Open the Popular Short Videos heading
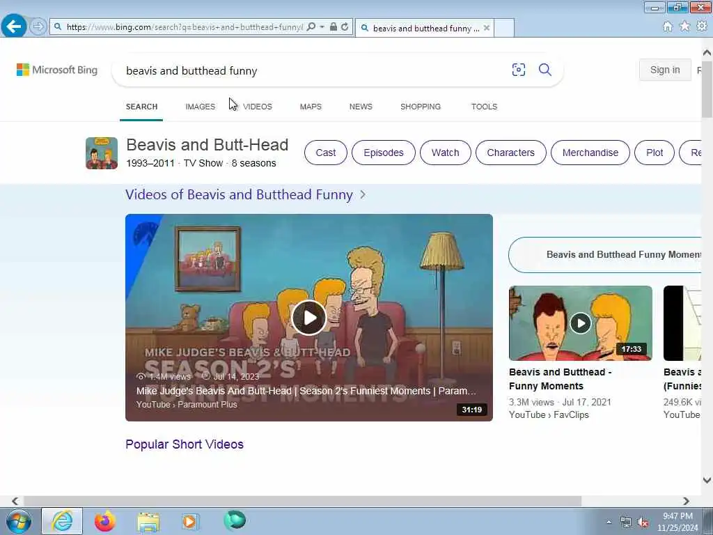The image size is (713, 535). [185, 444]
